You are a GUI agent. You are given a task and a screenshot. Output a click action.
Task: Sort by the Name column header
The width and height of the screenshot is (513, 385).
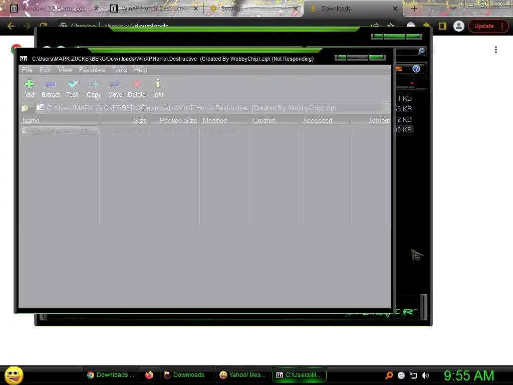(x=60, y=120)
